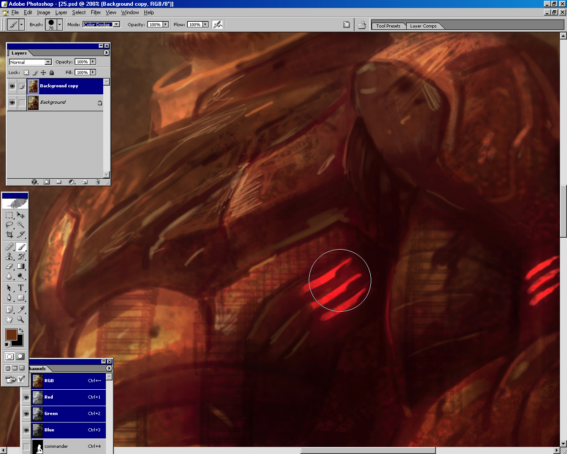Toggle Blue channel visibility
The image size is (567, 454).
(26, 430)
